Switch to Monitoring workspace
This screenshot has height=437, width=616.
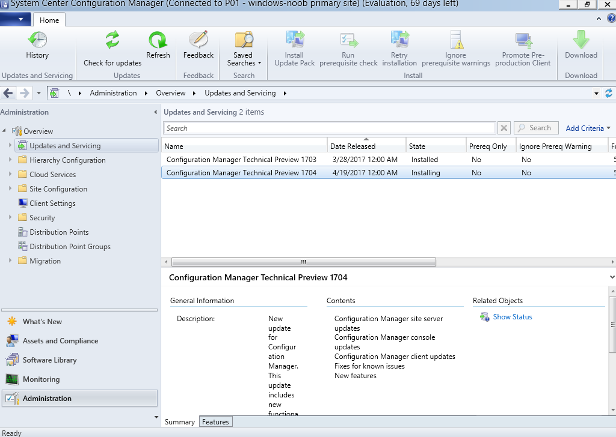click(x=80, y=379)
